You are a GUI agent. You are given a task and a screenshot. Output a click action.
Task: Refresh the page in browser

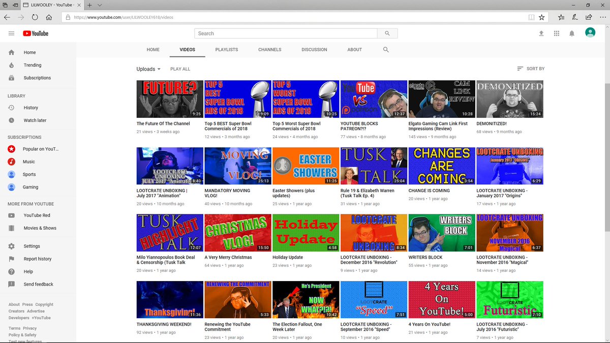[x=35, y=17]
